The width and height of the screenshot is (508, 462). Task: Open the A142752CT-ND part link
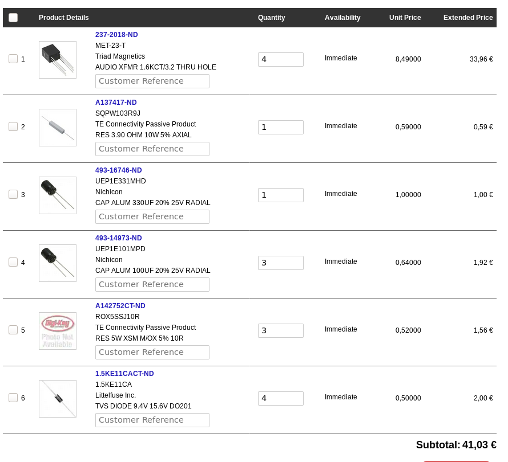tap(120, 306)
